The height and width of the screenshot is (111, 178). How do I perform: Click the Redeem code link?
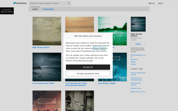click(x=136, y=88)
